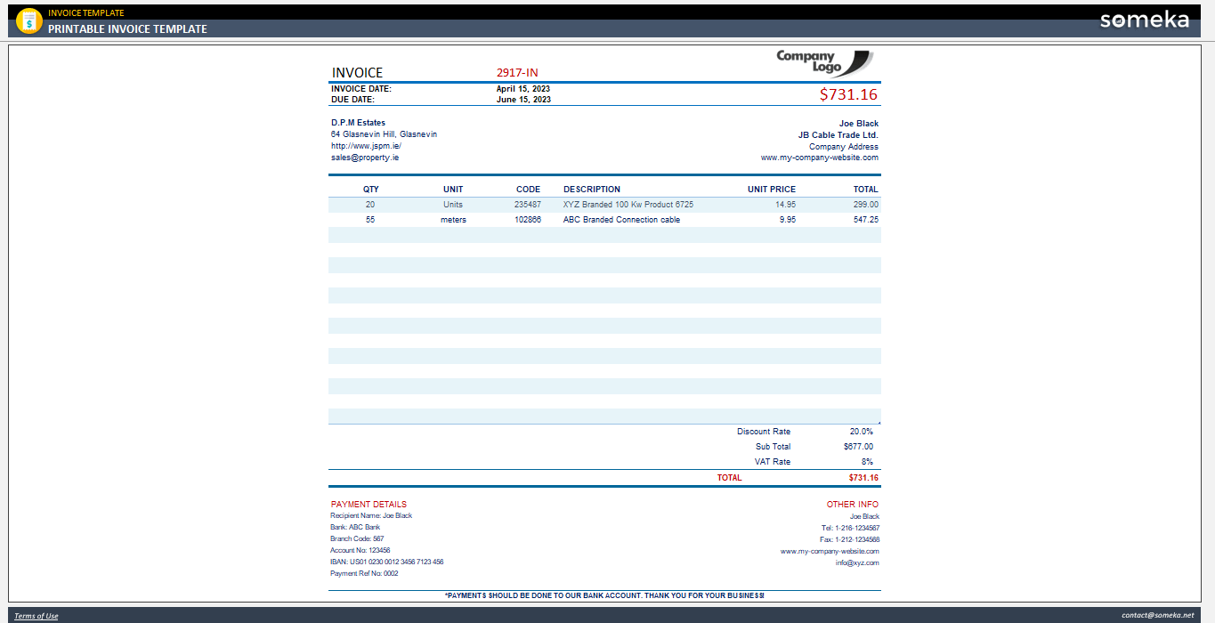
Task: Select the IBAN line
Action: click(x=386, y=562)
